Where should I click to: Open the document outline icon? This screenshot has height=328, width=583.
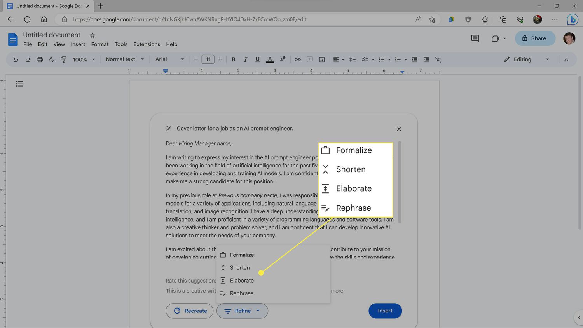(x=19, y=84)
